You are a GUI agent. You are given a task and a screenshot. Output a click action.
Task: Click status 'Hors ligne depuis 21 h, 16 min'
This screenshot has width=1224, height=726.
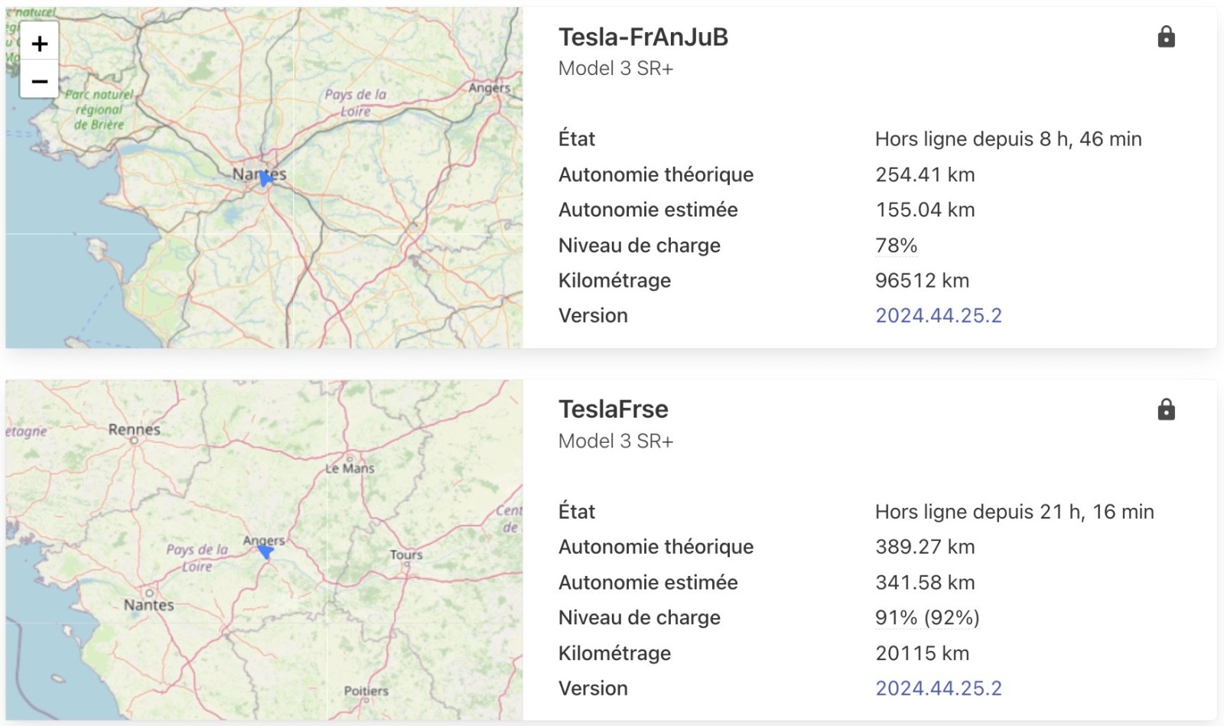[1014, 511]
